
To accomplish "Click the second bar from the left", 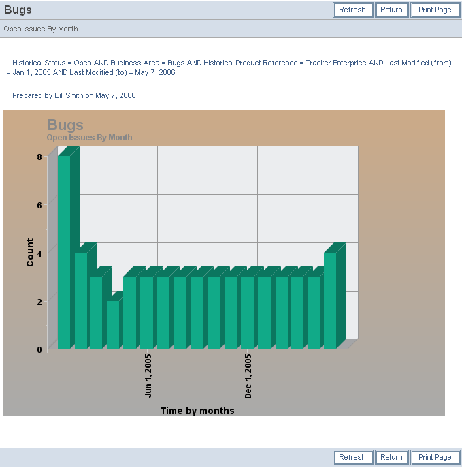I will click(80, 300).
